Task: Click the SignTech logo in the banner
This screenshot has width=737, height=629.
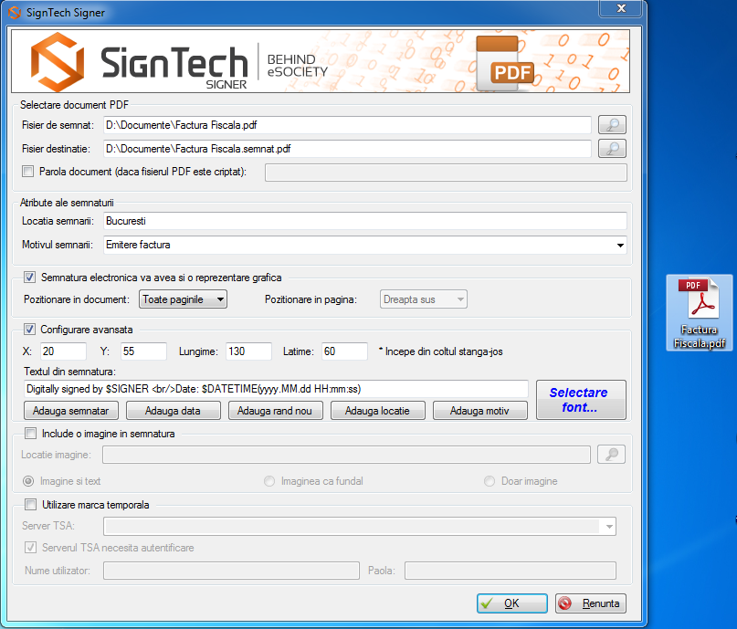Action: (x=140, y=62)
